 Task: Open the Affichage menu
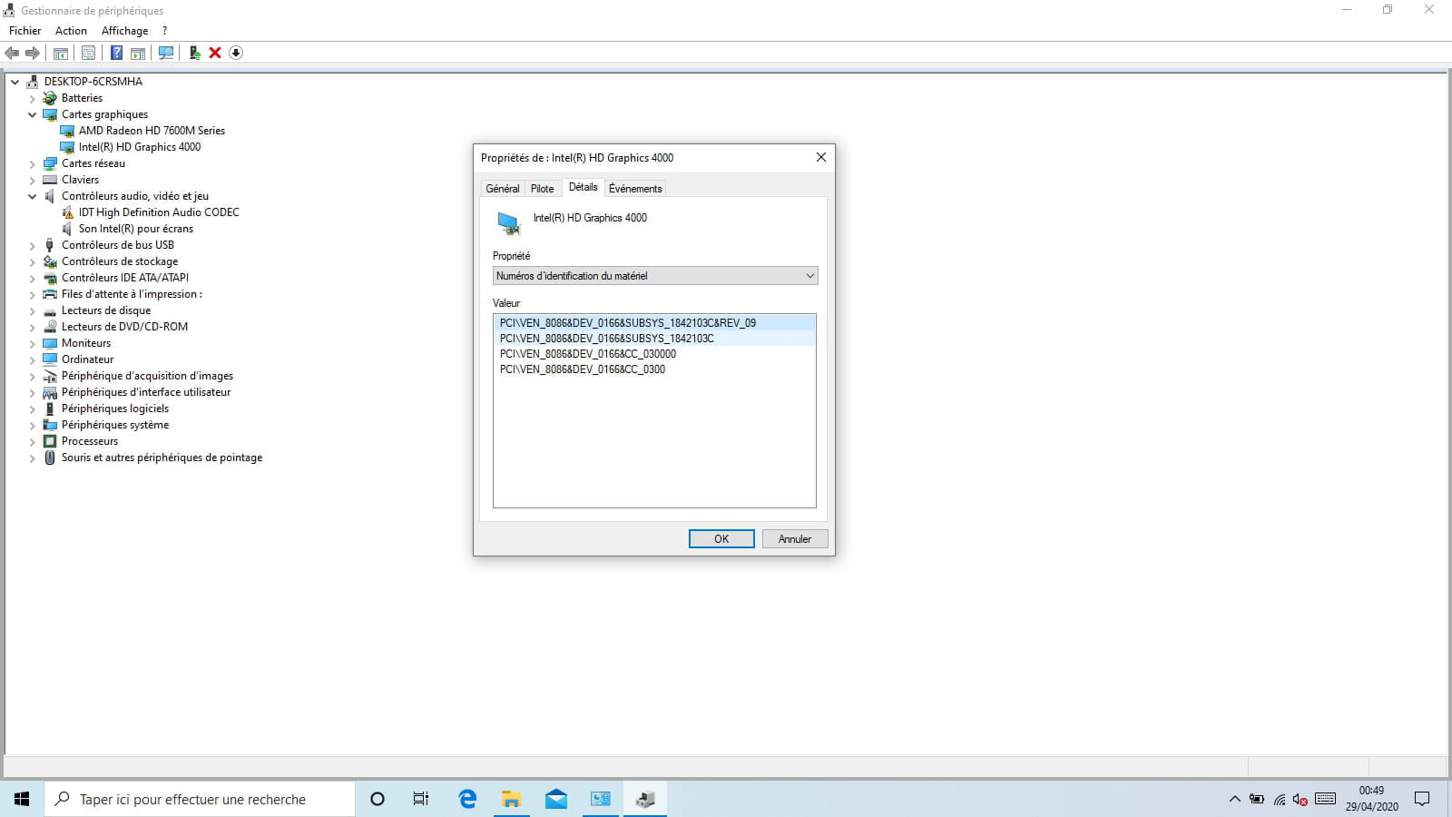(124, 31)
